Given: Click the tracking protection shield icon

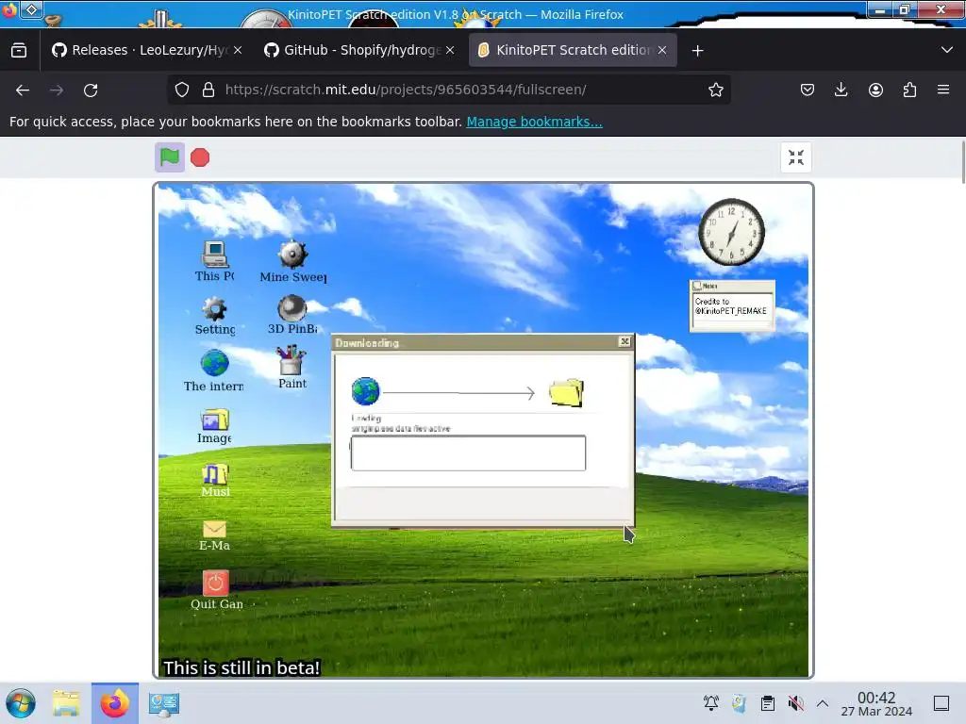Looking at the screenshot, I should tap(182, 90).
